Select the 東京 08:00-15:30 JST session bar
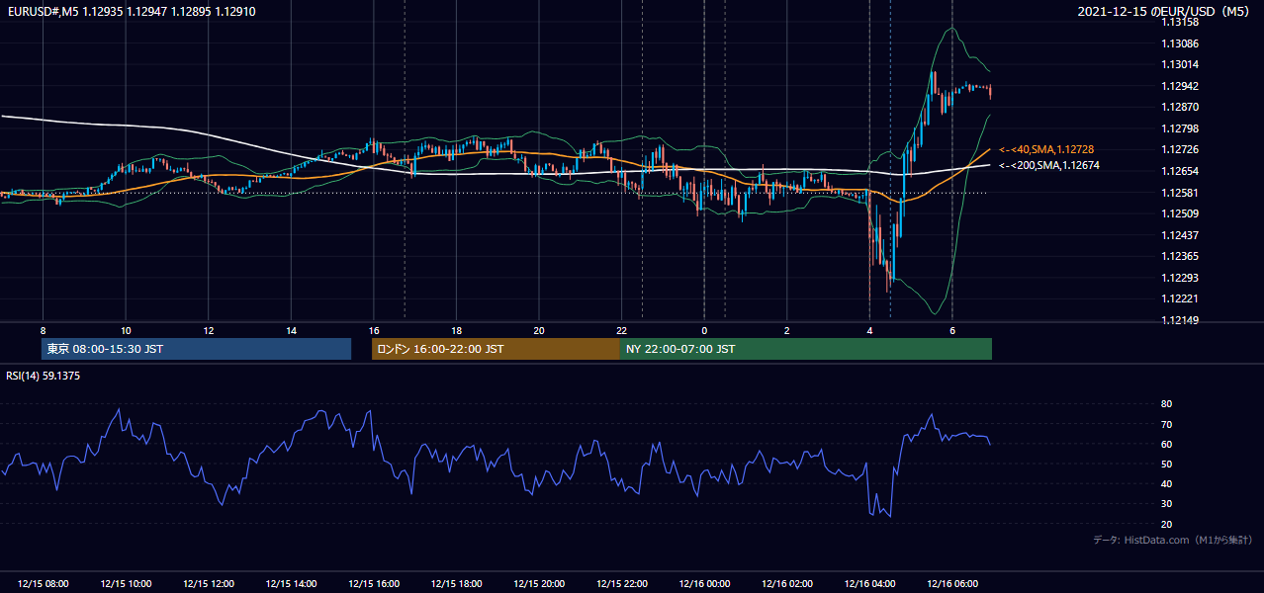The image size is (1264, 593). pos(196,349)
